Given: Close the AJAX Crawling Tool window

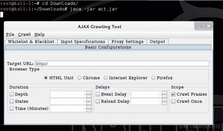Looking at the screenshot, I should click(208, 26).
